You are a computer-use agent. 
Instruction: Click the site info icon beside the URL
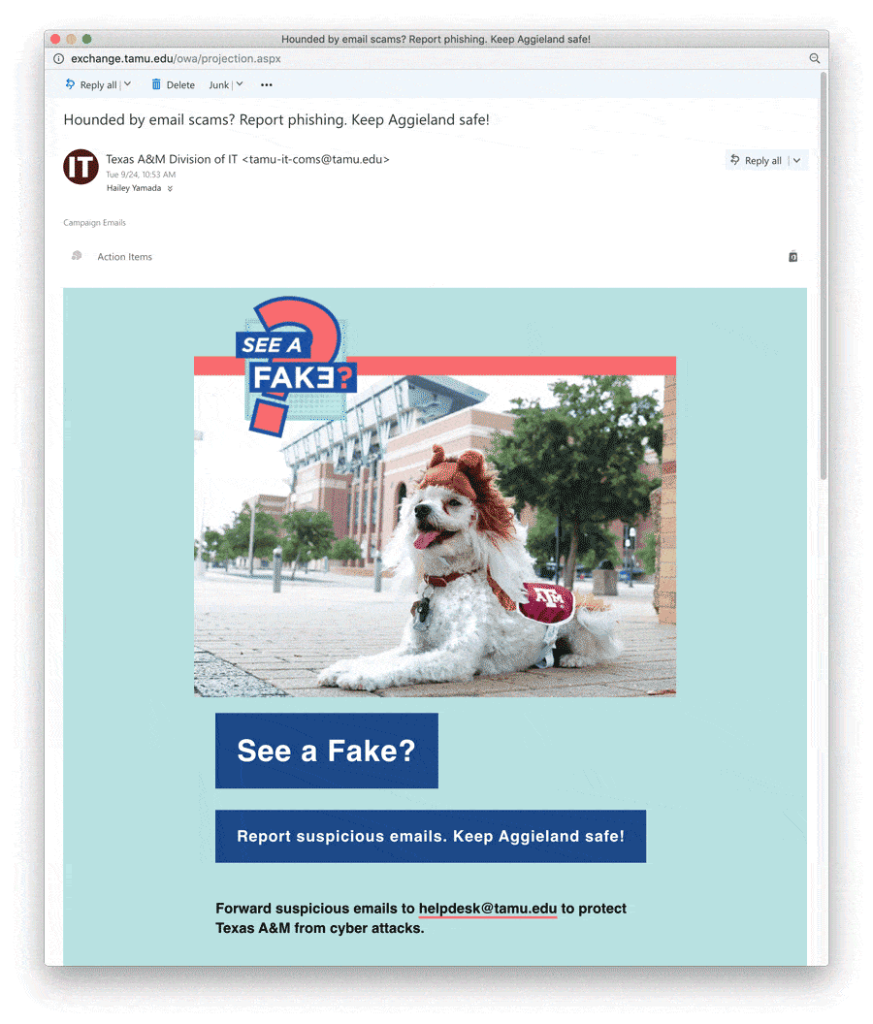coord(59,59)
